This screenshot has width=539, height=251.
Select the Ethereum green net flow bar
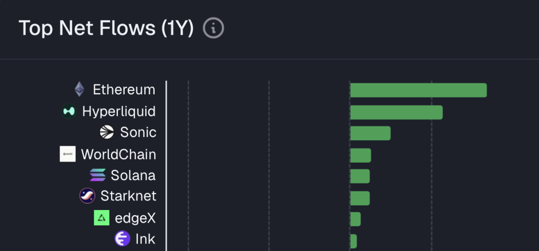click(x=418, y=90)
